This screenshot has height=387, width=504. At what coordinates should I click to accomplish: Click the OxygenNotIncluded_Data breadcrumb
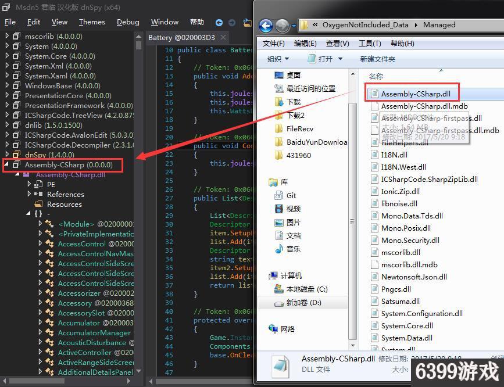(x=365, y=25)
